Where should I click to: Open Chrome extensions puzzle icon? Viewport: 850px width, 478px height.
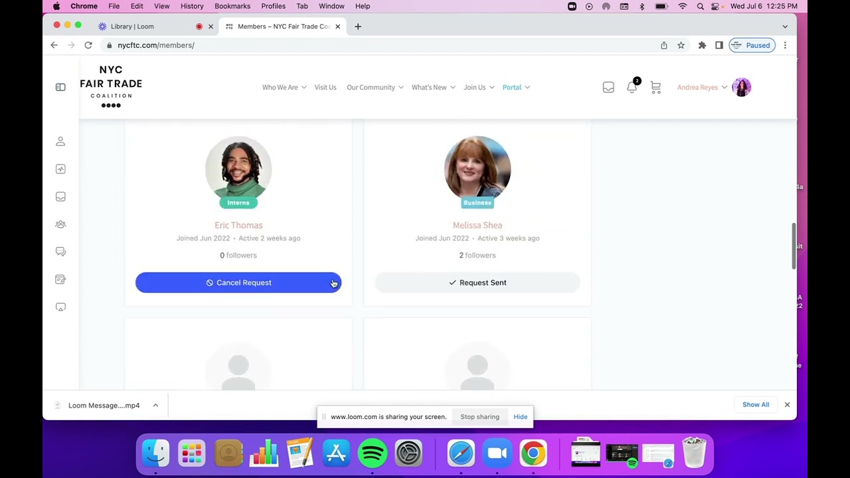(x=702, y=45)
